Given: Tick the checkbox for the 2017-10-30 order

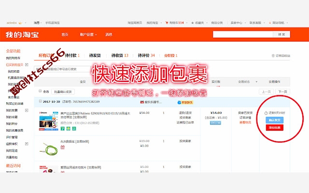Looking at the screenshot, I should [40, 101].
